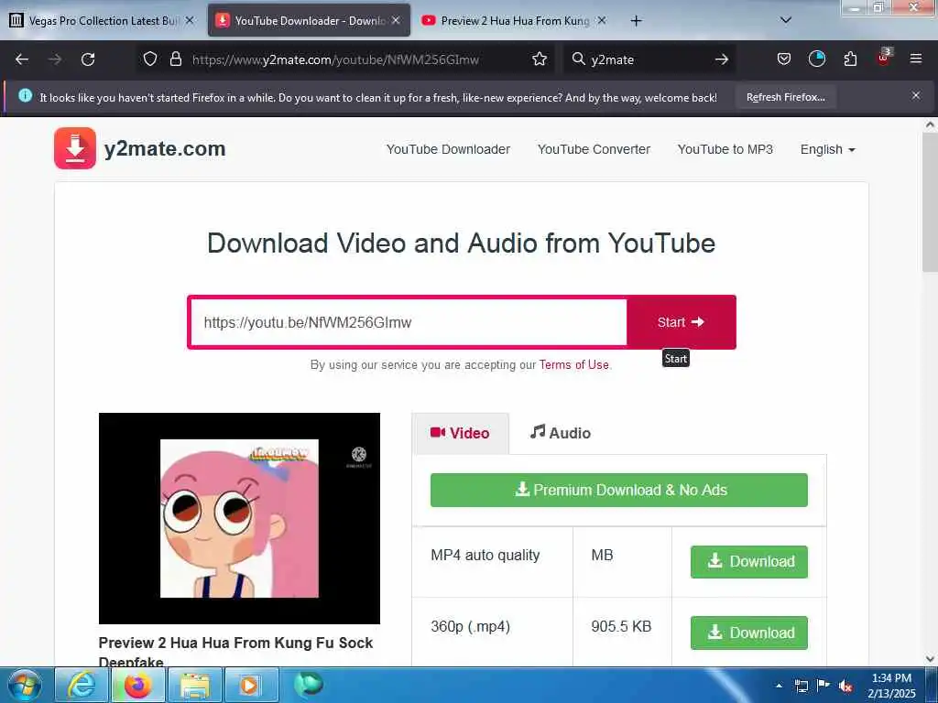Open the Extensions puzzle icon

[850, 59]
